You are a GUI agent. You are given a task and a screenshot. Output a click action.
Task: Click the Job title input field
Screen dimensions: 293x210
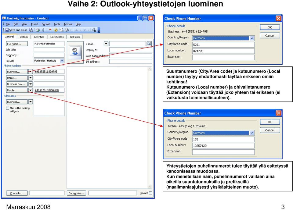click(49, 50)
